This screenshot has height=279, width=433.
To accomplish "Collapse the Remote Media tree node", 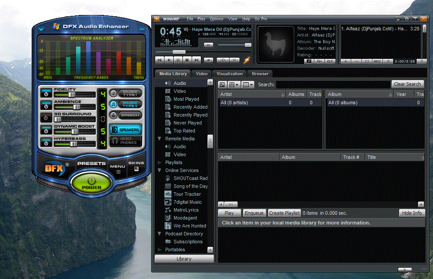I will [160, 139].
